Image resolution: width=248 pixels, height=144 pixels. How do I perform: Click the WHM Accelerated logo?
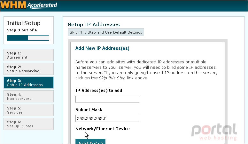point(29,5)
